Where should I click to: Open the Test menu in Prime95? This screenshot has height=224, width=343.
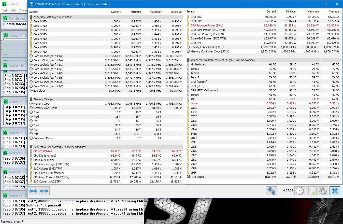click(x=5, y=10)
